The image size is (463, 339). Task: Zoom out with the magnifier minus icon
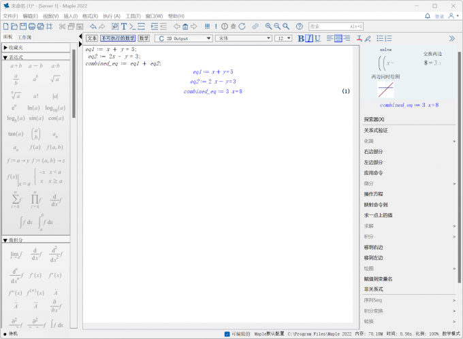(x=277, y=27)
